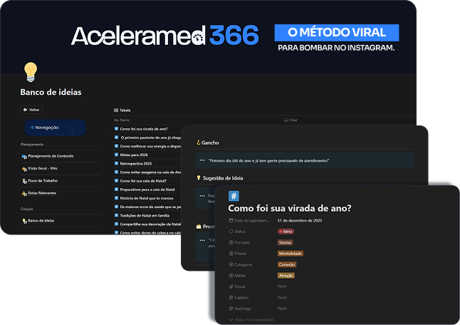Click the Caption property text icon
This screenshot has height=325, width=460.
pos(231,298)
